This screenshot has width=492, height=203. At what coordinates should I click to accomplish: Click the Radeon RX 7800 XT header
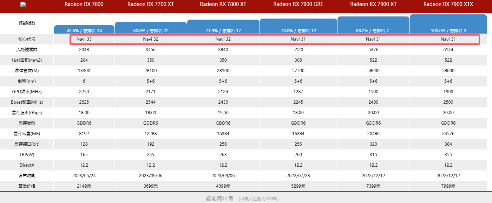(x=223, y=4)
